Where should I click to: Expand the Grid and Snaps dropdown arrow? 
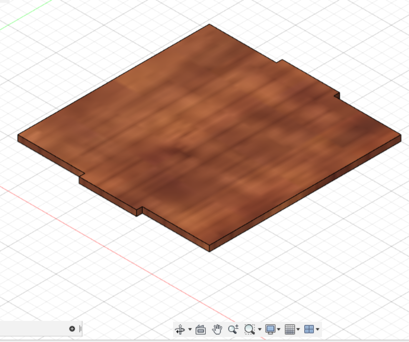tap(298, 329)
